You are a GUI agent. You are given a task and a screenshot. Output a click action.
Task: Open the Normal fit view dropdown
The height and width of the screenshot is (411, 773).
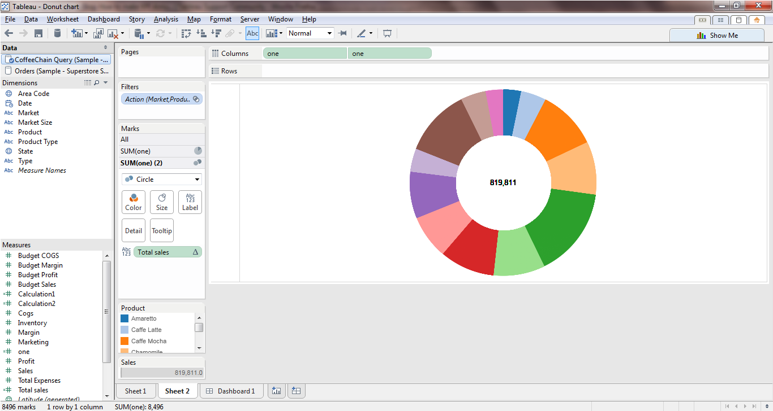(310, 33)
